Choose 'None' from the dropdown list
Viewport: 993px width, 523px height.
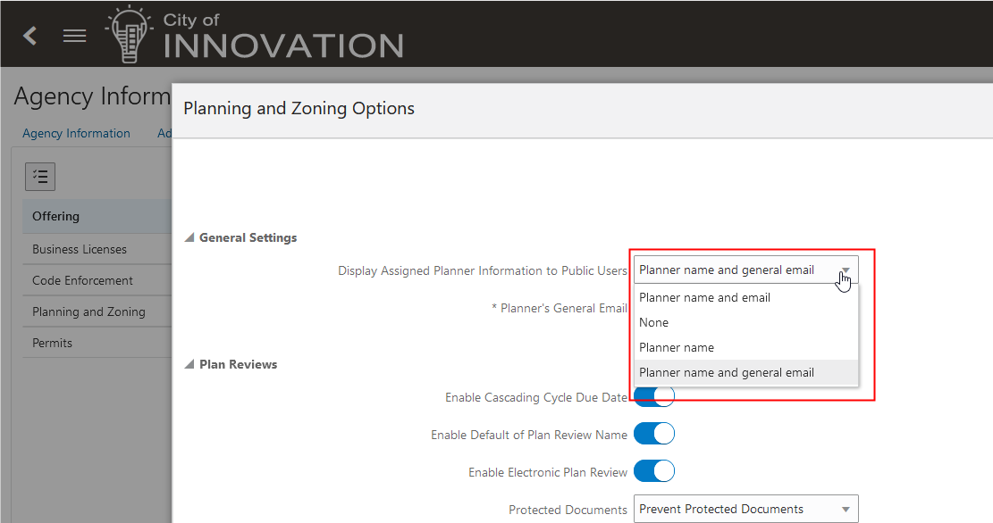click(x=654, y=322)
